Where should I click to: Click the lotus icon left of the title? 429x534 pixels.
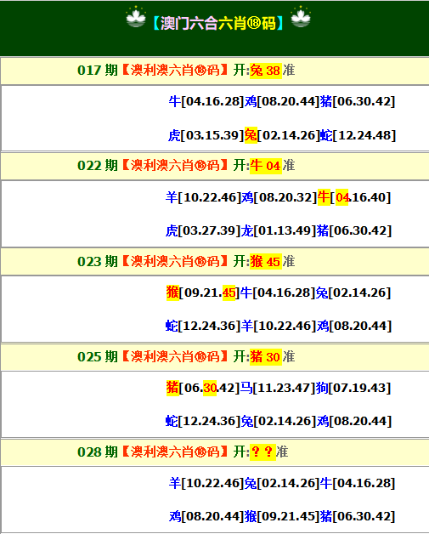[136, 17]
